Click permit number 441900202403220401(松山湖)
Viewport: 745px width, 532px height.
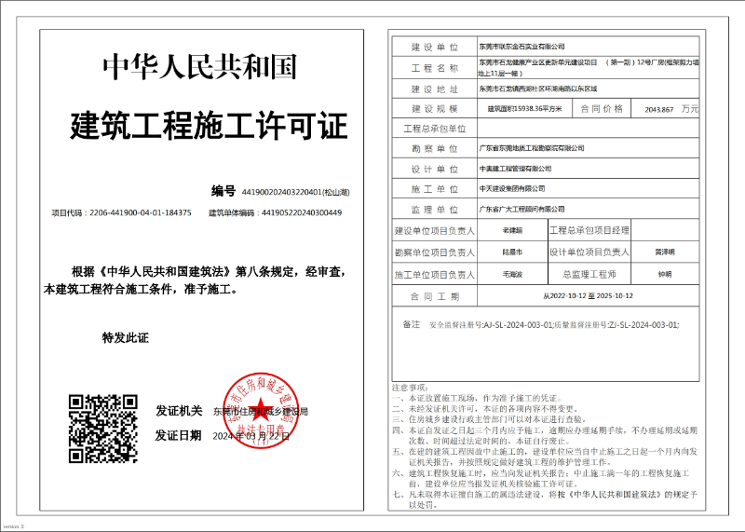pyautogui.click(x=295, y=192)
